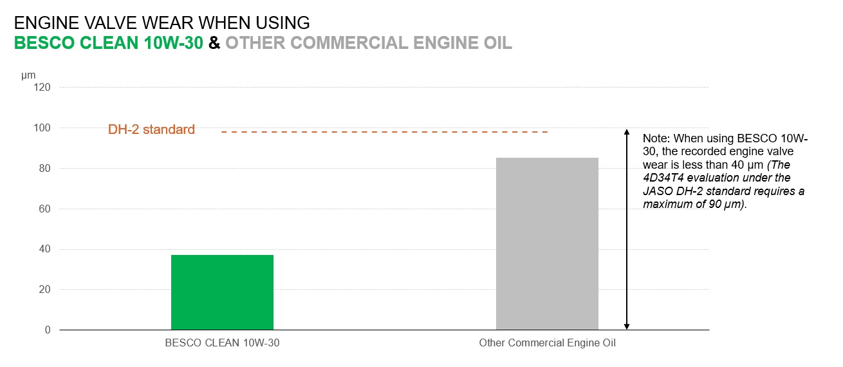Image resolution: width=843 pixels, height=367 pixels.
Task: Select the 80 y-axis tick label
Action: pos(45,169)
